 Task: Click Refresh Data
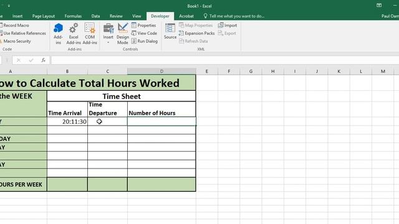click(x=193, y=41)
